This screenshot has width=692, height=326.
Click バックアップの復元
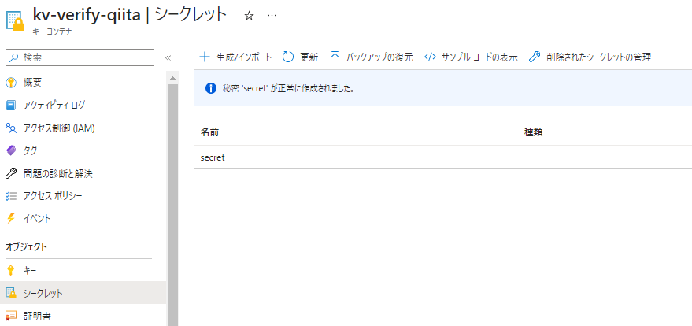(x=379, y=57)
